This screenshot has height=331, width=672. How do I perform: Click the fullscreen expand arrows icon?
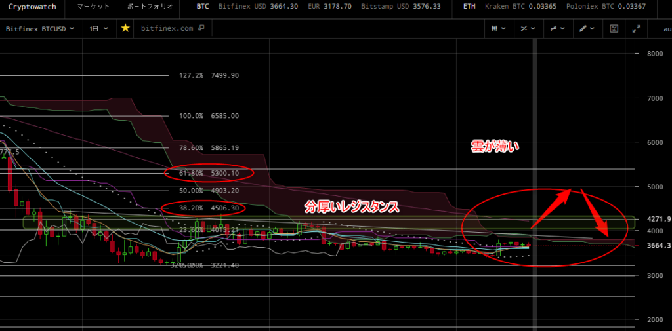(637, 29)
